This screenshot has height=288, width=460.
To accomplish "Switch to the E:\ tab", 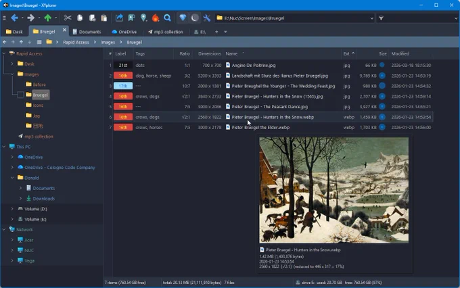I will point(200,32).
